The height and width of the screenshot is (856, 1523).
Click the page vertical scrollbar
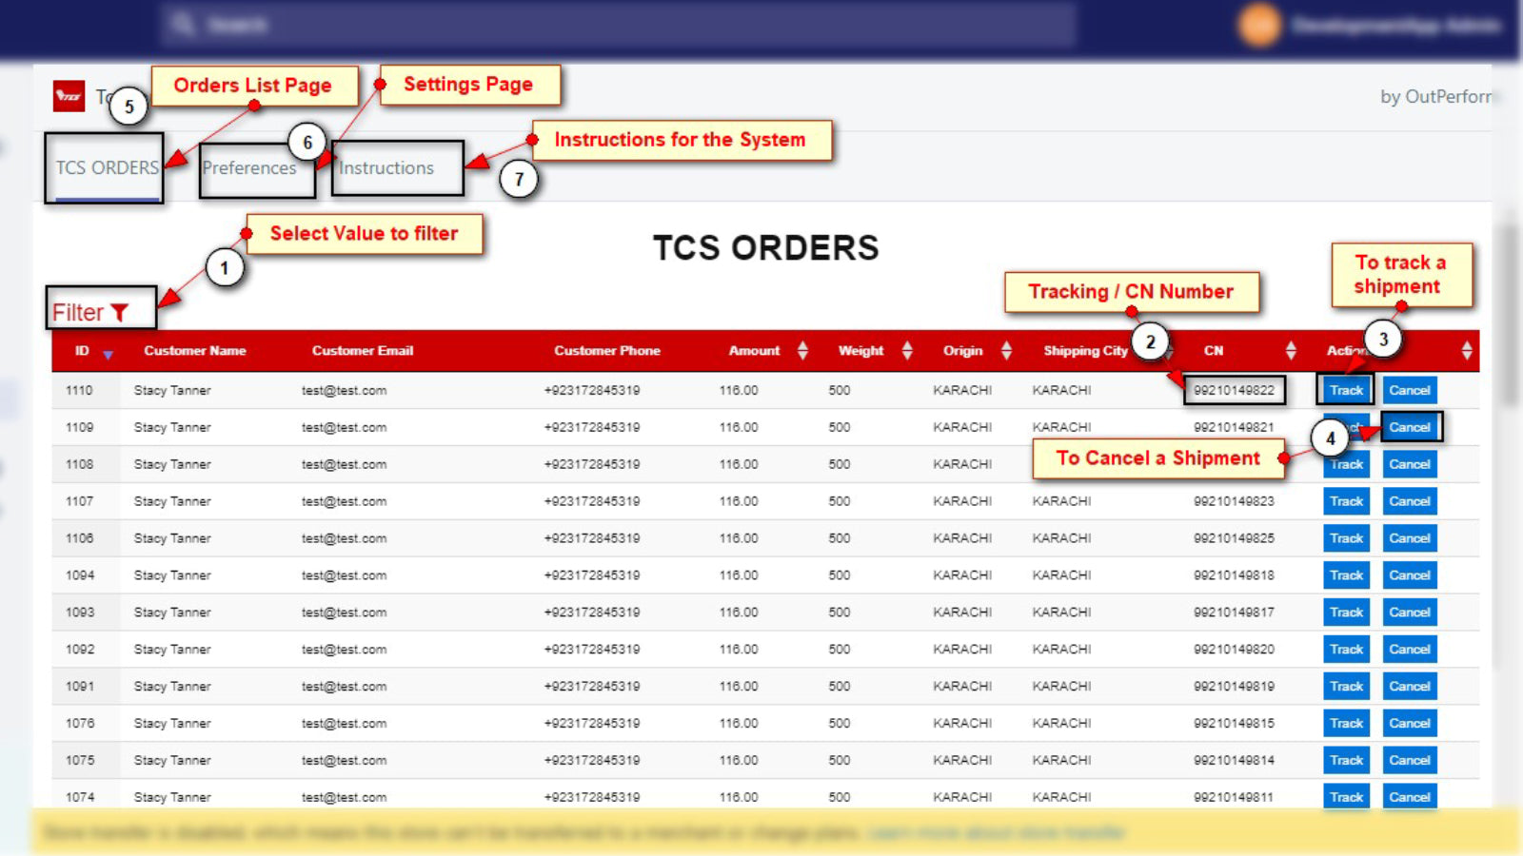[1508, 314]
